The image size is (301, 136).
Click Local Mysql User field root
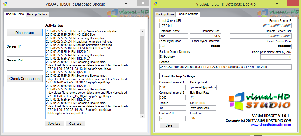[174, 46]
